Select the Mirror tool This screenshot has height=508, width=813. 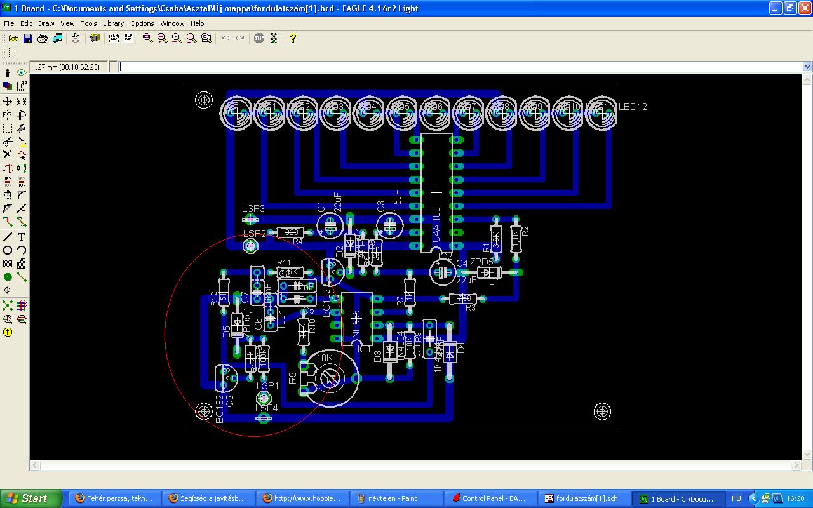(8, 115)
